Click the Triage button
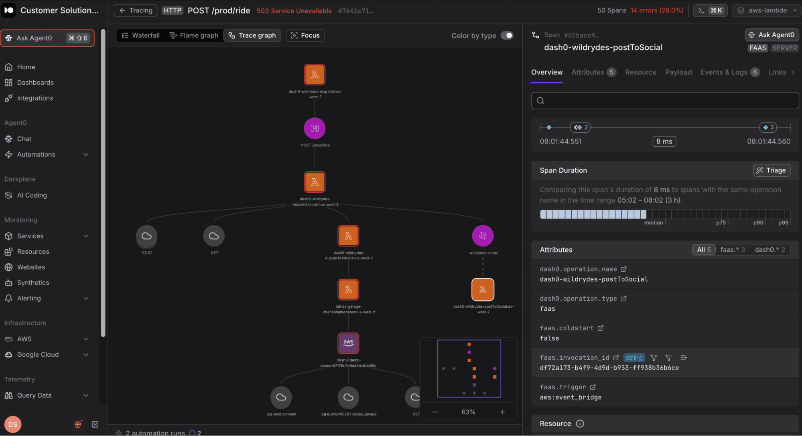Screen dimensions: 802x436 tap(772, 170)
